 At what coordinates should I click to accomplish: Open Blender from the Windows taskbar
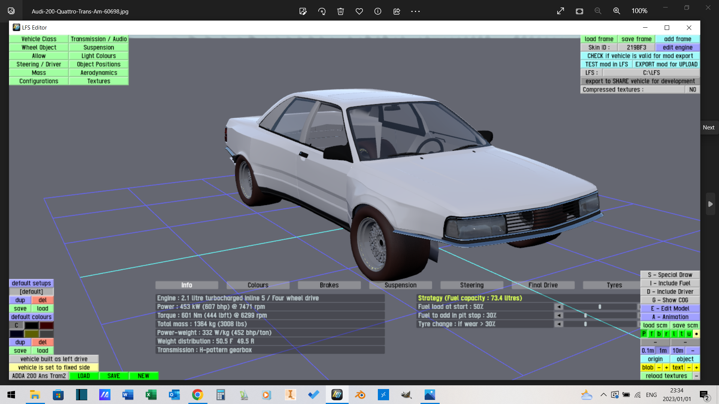(x=360, y=395)
